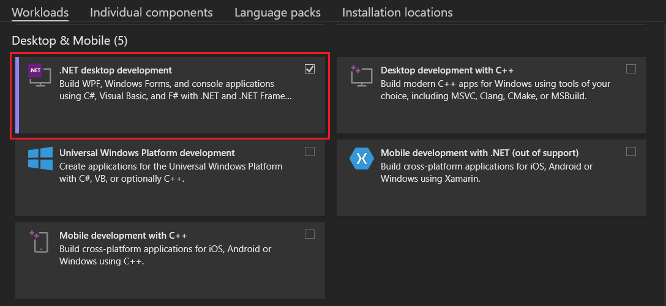This screenshot has height=306, width=666.
Task: Uncheck the .NET desktop development checkbox
Action: (x=310, y=69)
